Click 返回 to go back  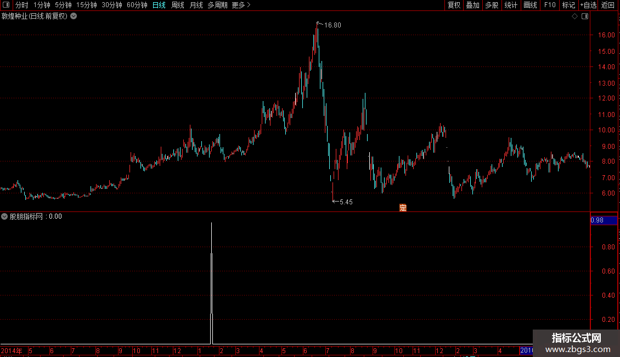click(x=608, y=5)
